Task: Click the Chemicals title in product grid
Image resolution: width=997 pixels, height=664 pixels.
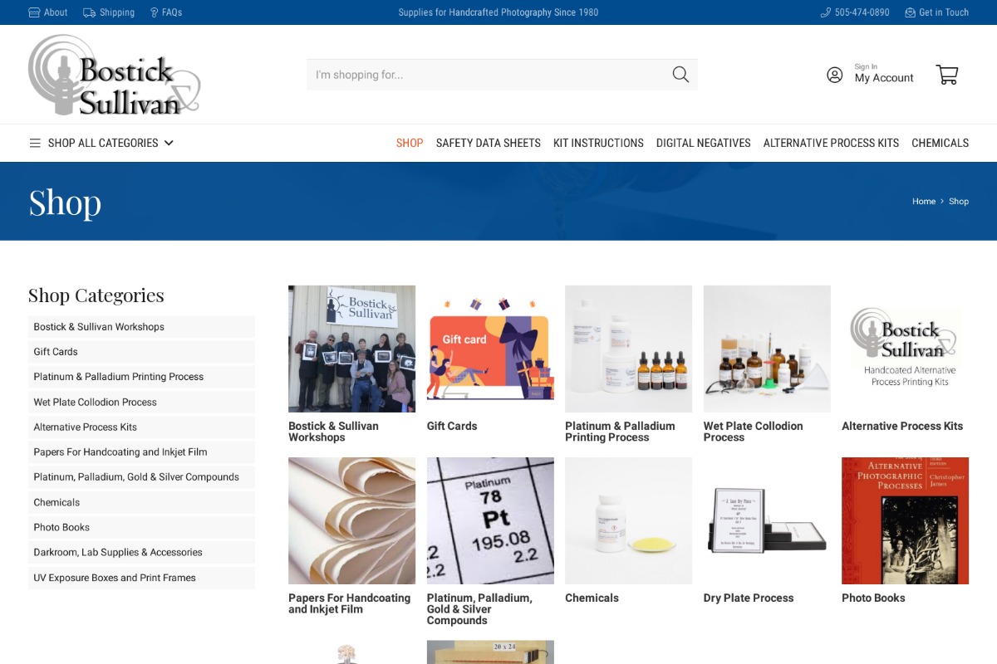Action: (592, 598)
